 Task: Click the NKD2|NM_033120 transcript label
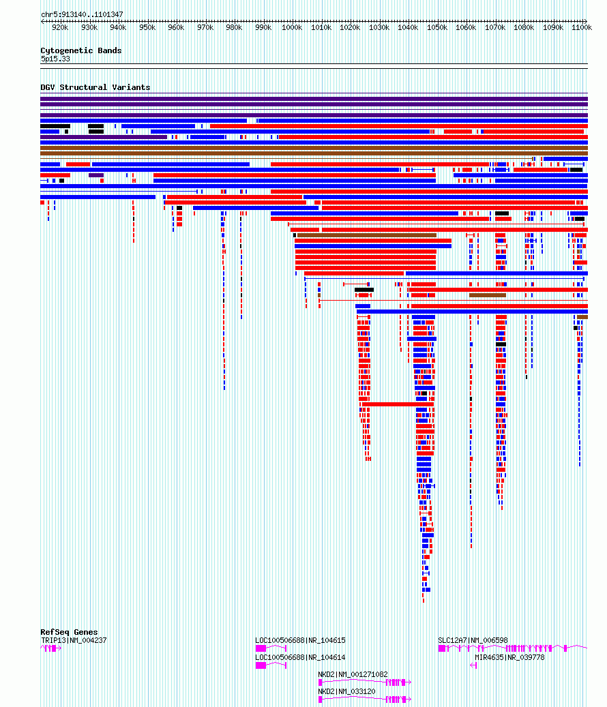[346, 692]
